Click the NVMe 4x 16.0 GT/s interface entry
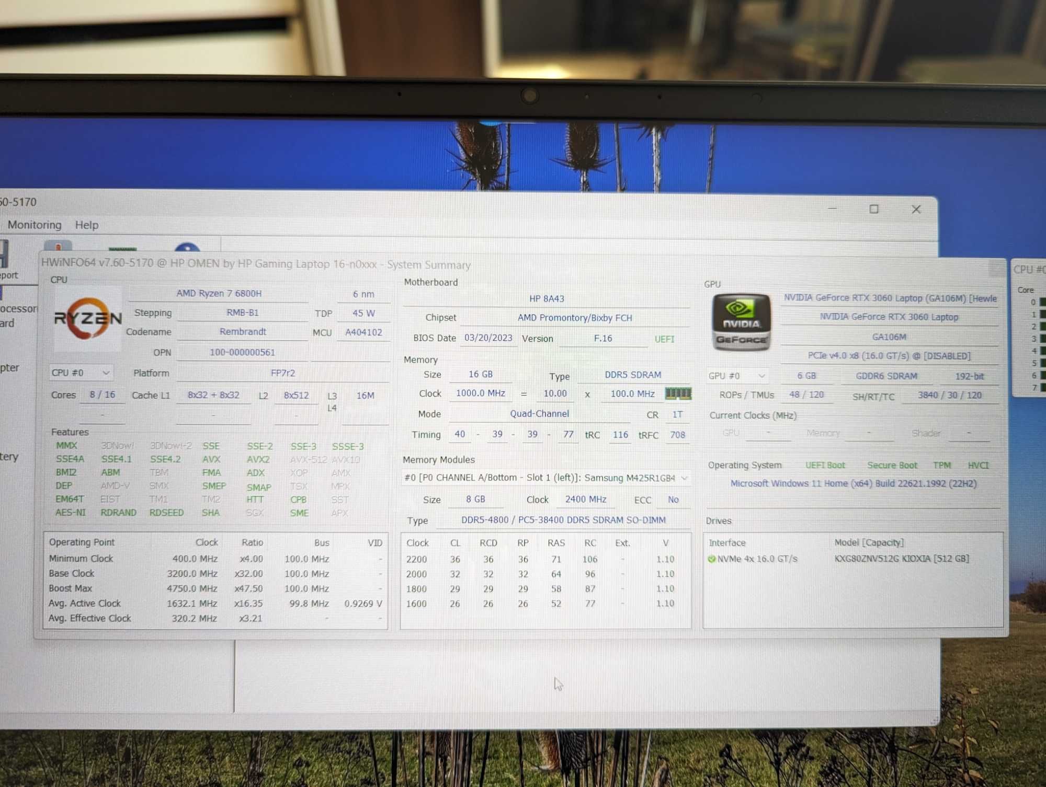 coord(757,559)
